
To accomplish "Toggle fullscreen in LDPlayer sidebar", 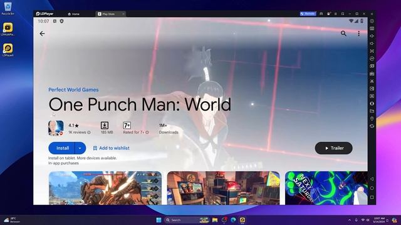I will pos(372,51).
